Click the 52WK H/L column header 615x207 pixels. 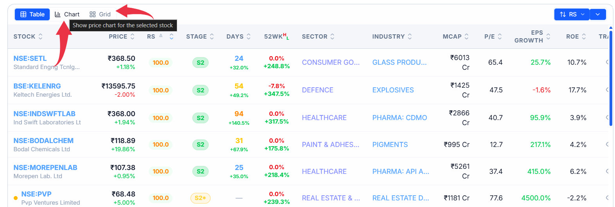[x=277, y=37]
